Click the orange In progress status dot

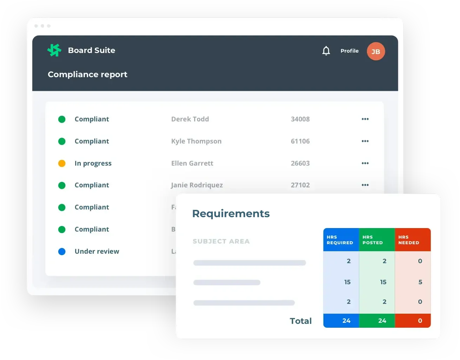62,164
